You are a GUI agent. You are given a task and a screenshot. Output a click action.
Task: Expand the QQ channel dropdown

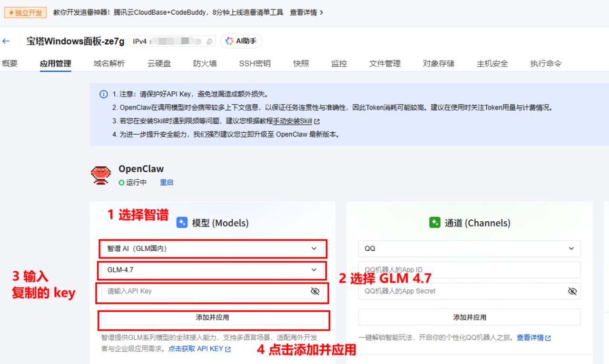[x=470, y=248]
